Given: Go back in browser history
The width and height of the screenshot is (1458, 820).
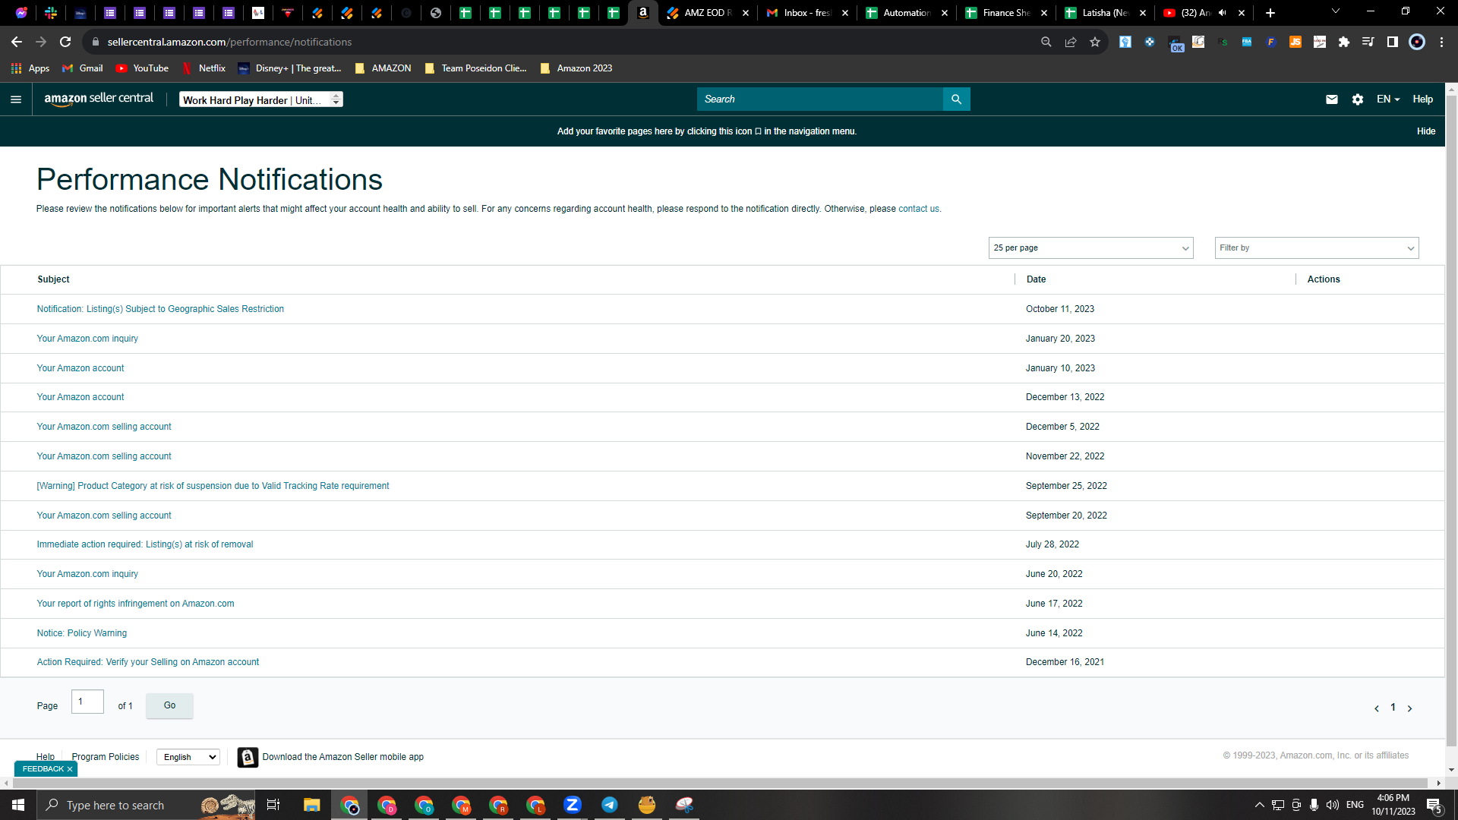Looking at the screenshot, I should [17, 42].
